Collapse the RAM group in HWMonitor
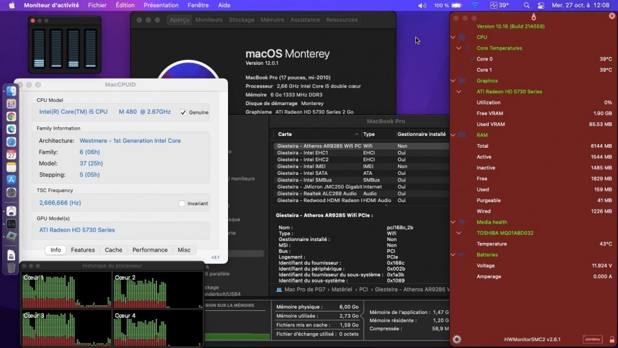618x348 pixels. [453, 135]
